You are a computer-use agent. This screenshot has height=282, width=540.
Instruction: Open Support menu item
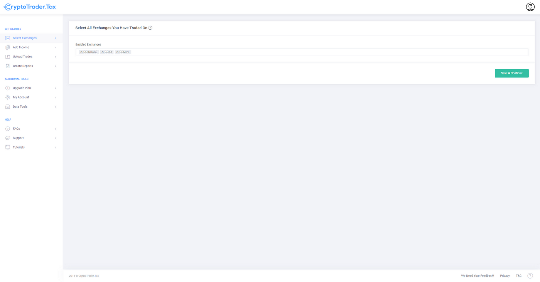[x=31, y=138]
